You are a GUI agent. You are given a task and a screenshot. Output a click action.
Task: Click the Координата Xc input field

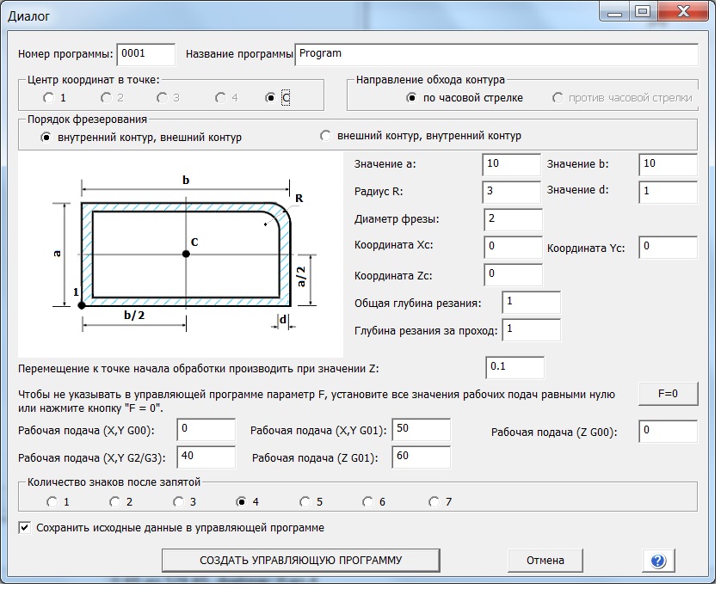[x=513, y=248]
